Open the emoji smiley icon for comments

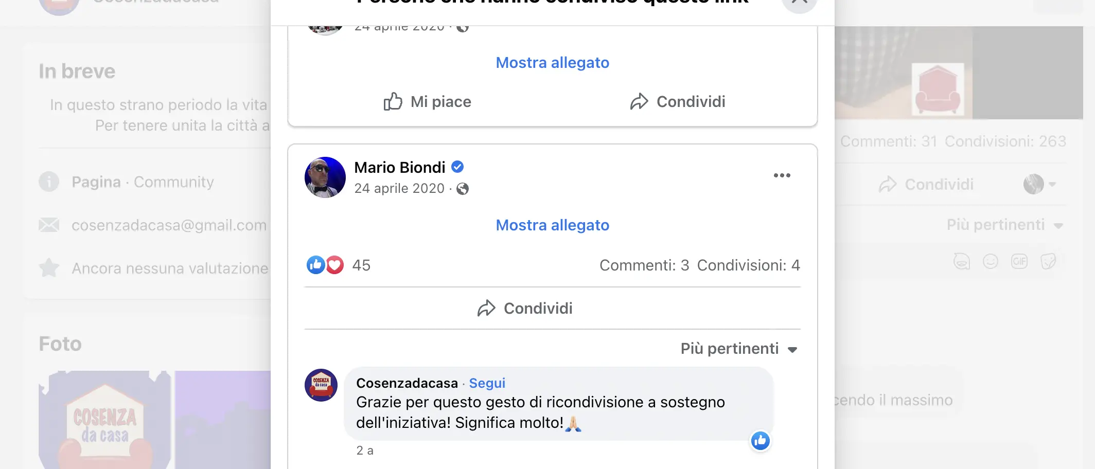(991, 261)
